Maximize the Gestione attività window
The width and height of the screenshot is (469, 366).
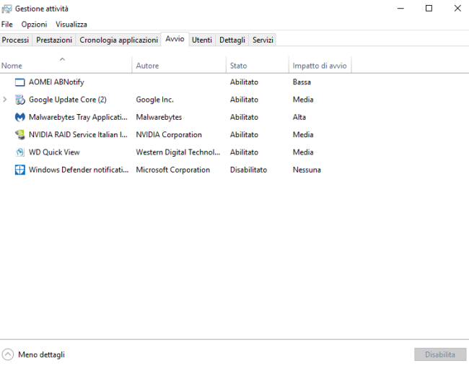[429, 9]
